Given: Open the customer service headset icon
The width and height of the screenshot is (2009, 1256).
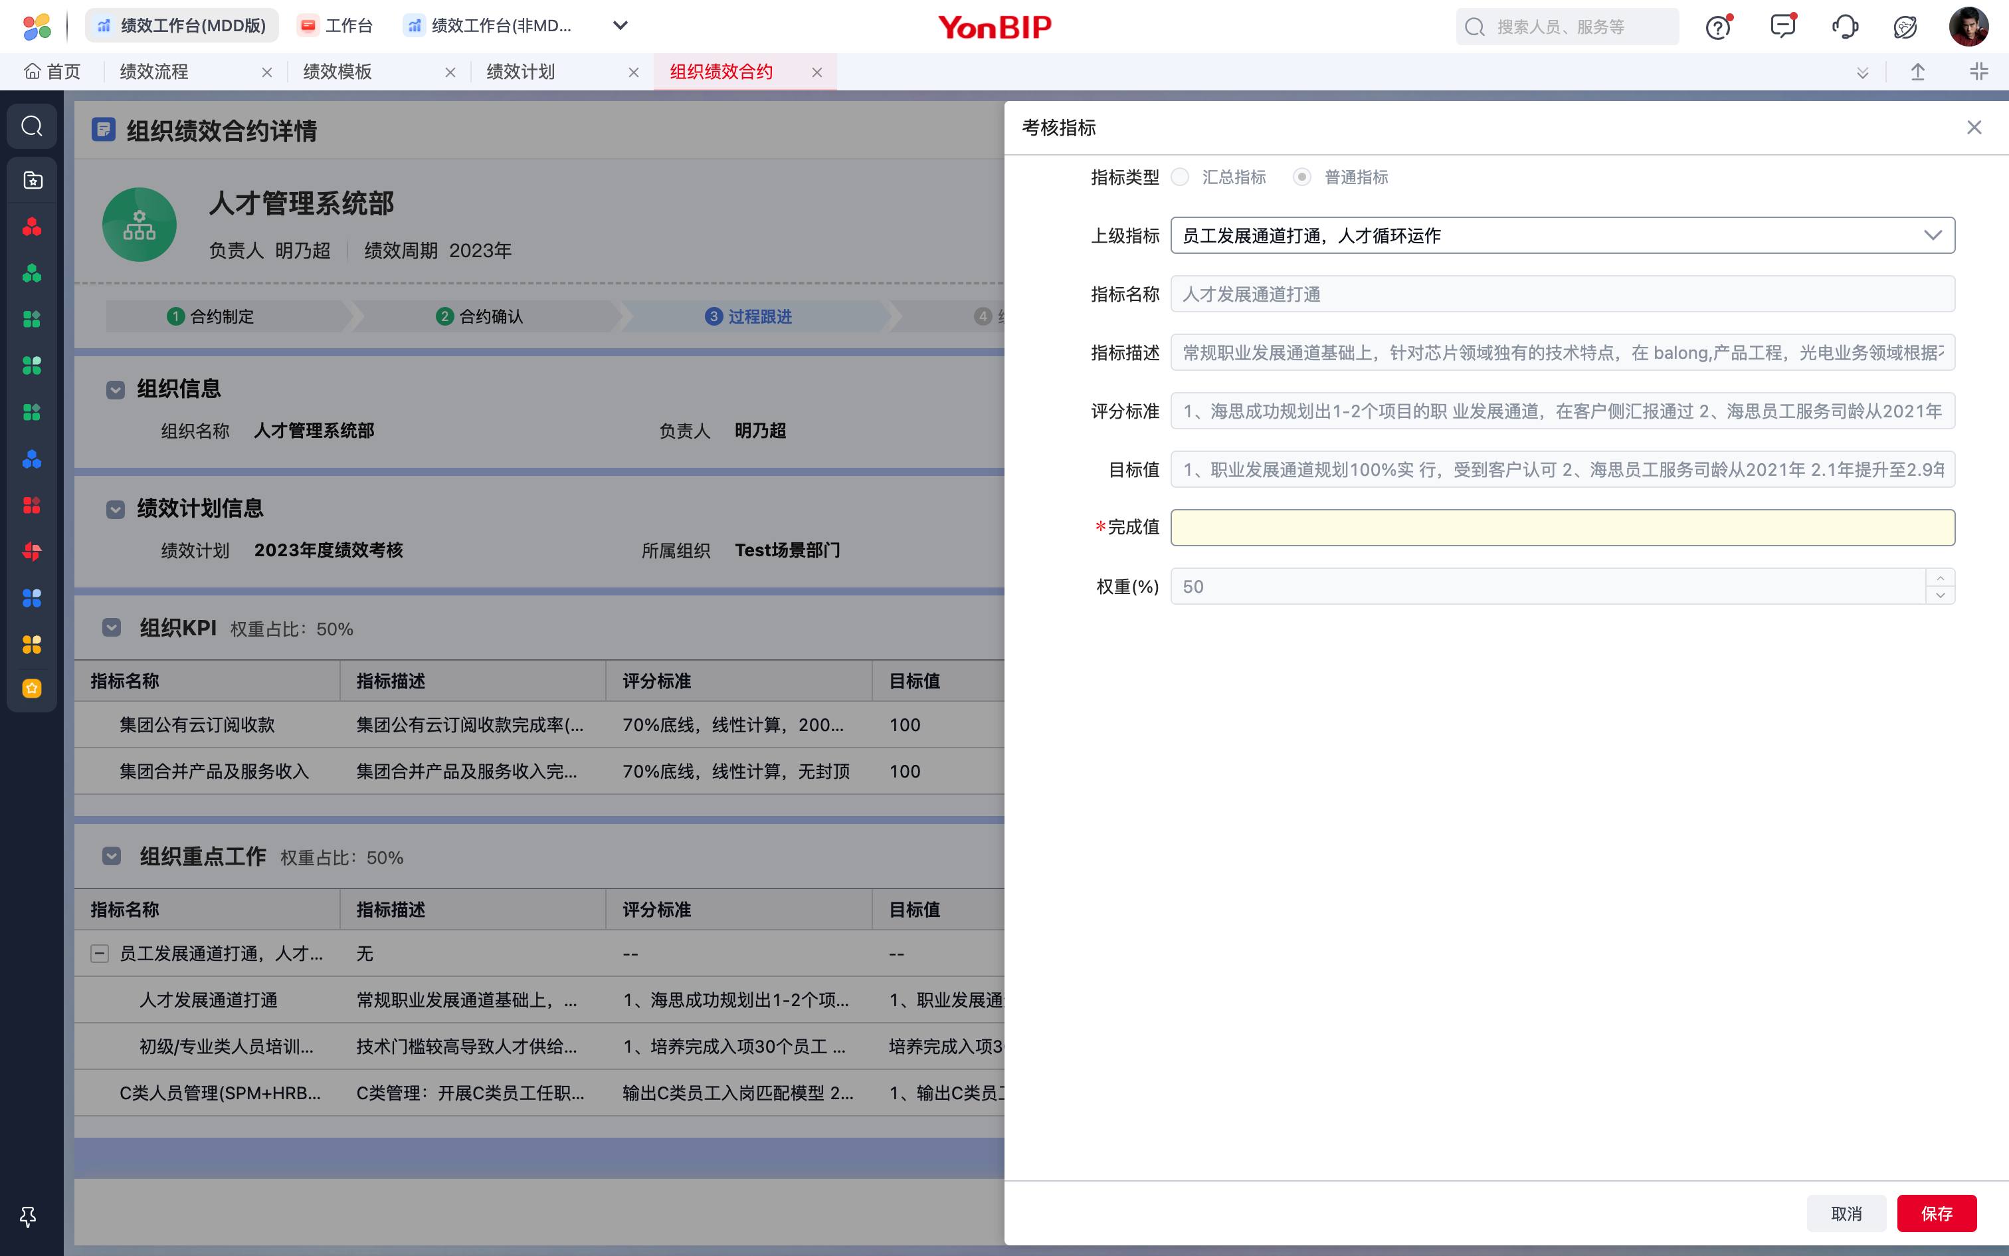Looking at the screenshot, I should [x=1845, y=27].
